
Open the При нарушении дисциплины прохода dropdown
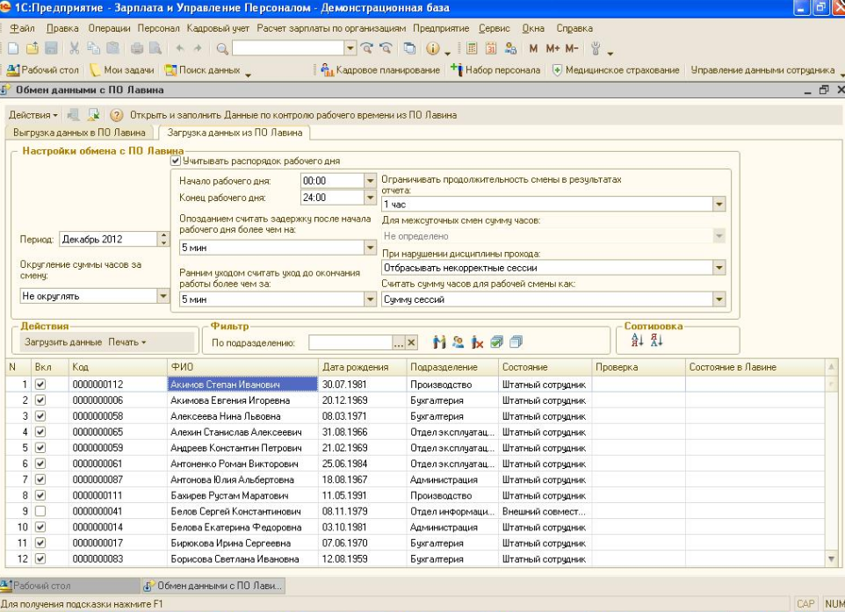[719, 268]
